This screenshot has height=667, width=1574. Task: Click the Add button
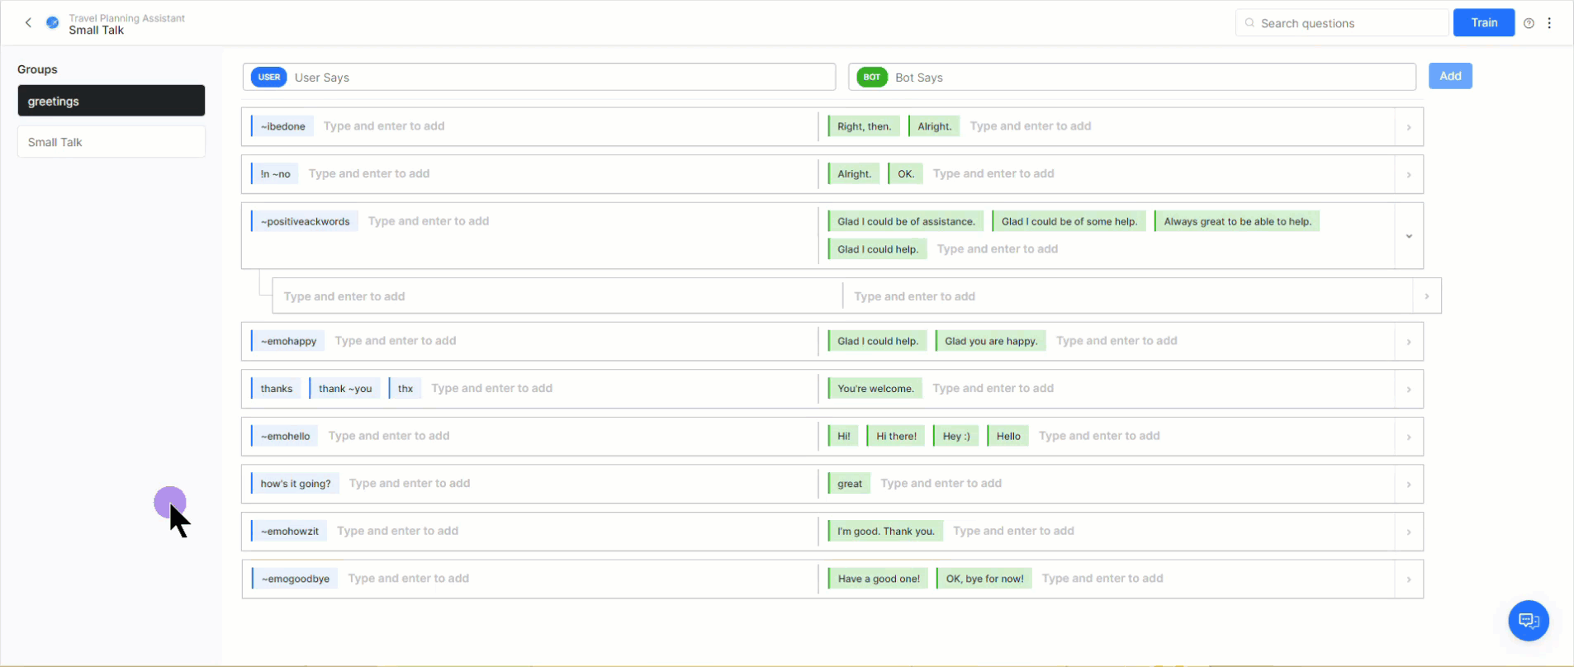click(1450, 76)
